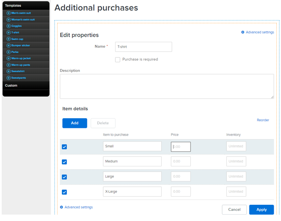Click into the Description text area
The height and width of the screenshot is (221, 281).
pyautogui.click(x=167, y=86)
